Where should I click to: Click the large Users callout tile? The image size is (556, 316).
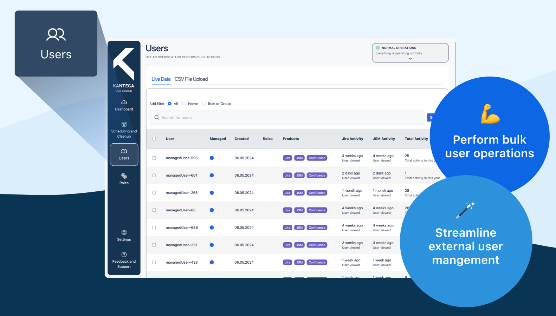click(x=56, y=44)
